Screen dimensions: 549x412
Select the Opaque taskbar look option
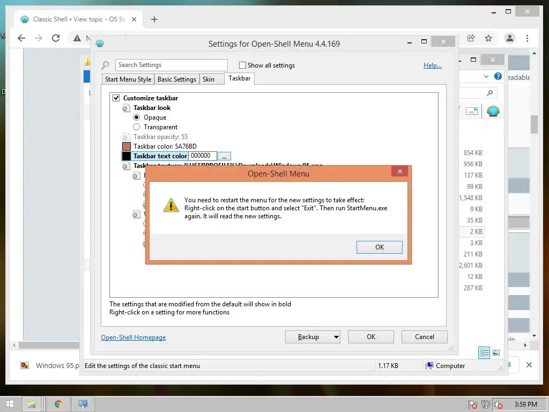(x=137, y=117)
